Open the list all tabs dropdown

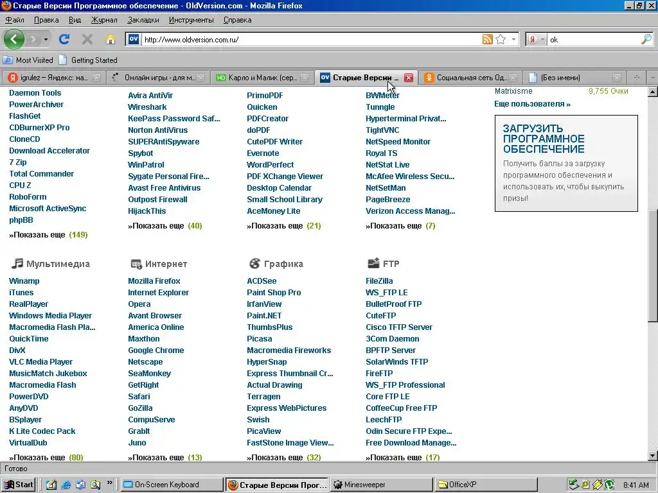[653, 78]
